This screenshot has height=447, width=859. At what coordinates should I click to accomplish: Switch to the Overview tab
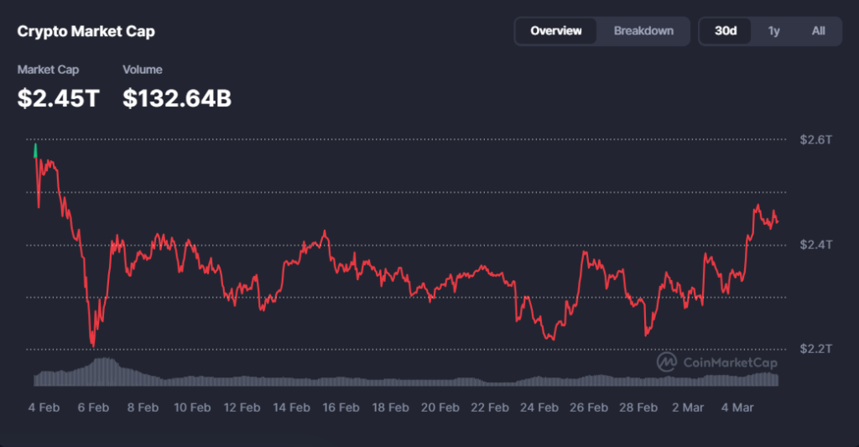coord(556,31)
